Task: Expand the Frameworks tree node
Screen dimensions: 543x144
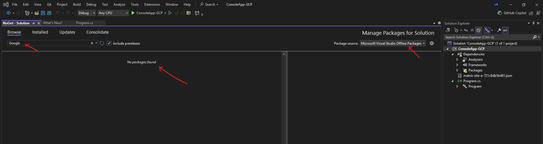Action: tap(457, 65)
